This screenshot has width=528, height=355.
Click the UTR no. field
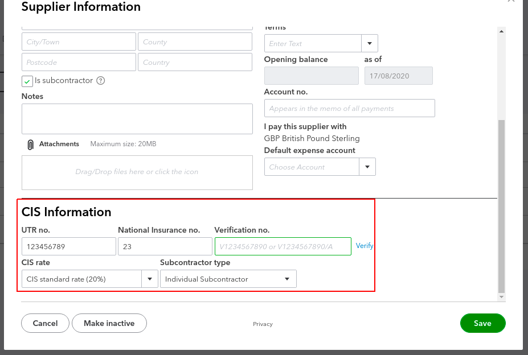pyautogui.click(x=68, y=246)
